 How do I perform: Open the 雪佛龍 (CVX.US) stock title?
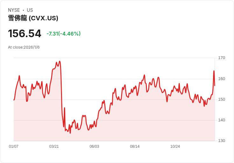33,18
